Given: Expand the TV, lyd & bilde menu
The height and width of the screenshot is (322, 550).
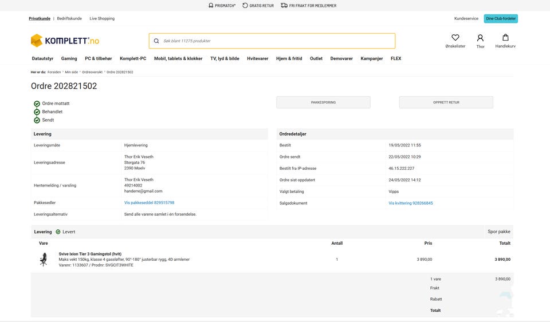Looking at the screenshot, I should pyautogui.click(x=225, y=58).
